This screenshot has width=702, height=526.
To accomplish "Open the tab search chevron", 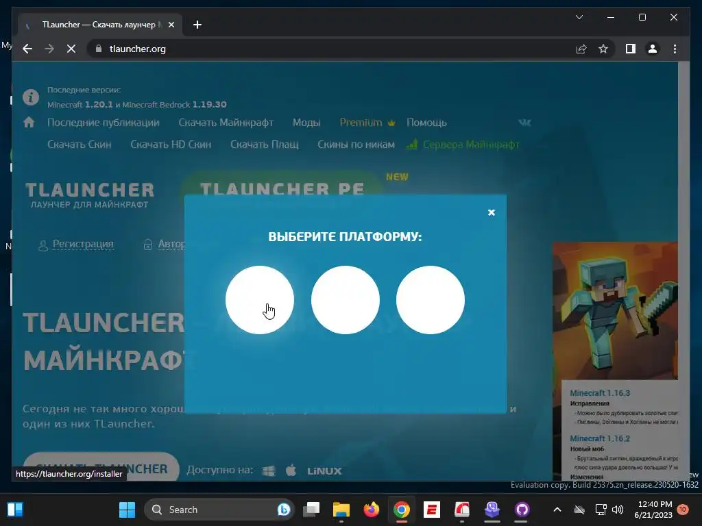I will click(x=579, y=17).
